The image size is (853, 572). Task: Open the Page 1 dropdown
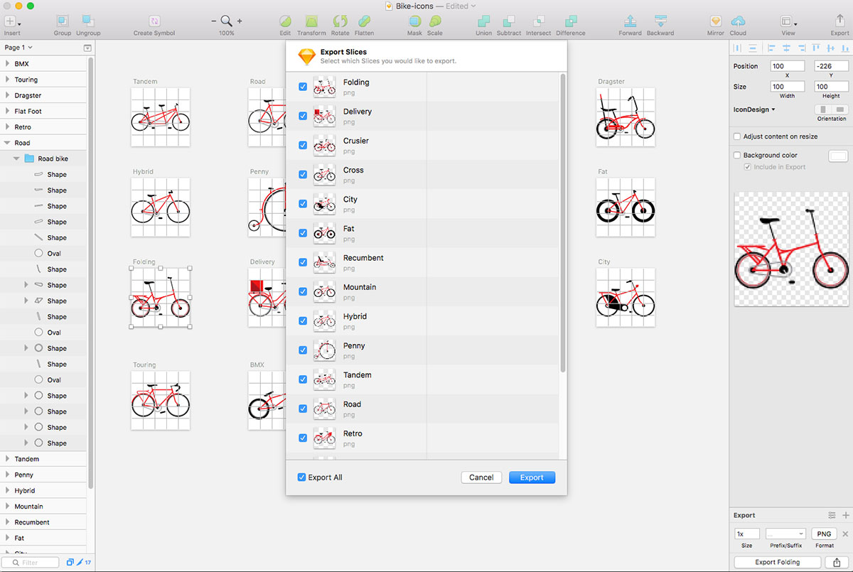point(19,48)
